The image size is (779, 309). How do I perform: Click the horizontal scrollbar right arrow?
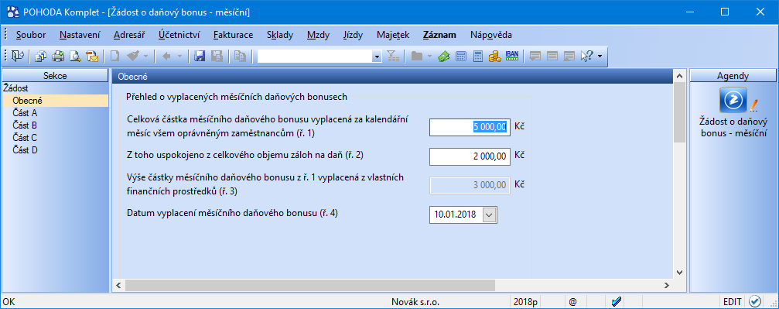point(667,285)
